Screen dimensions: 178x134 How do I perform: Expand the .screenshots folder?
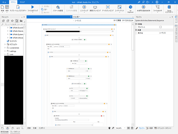[x=5, y=48]
